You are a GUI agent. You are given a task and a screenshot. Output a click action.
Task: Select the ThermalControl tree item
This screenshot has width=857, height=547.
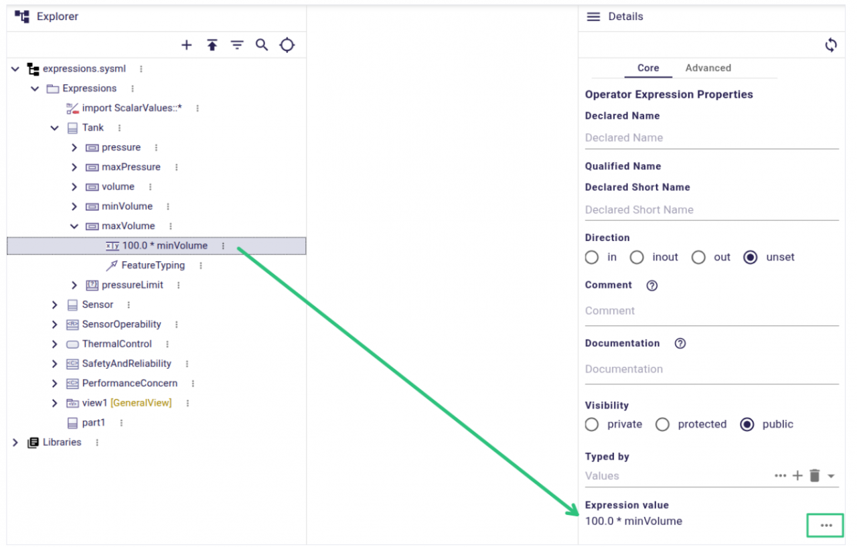[x=117, y=344]
